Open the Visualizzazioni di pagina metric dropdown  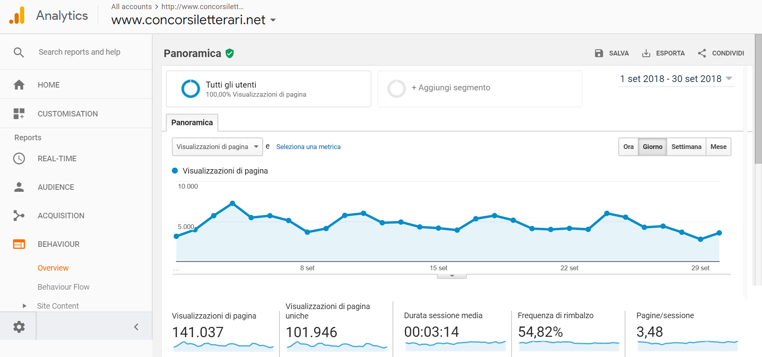click(x=217, y=147)
